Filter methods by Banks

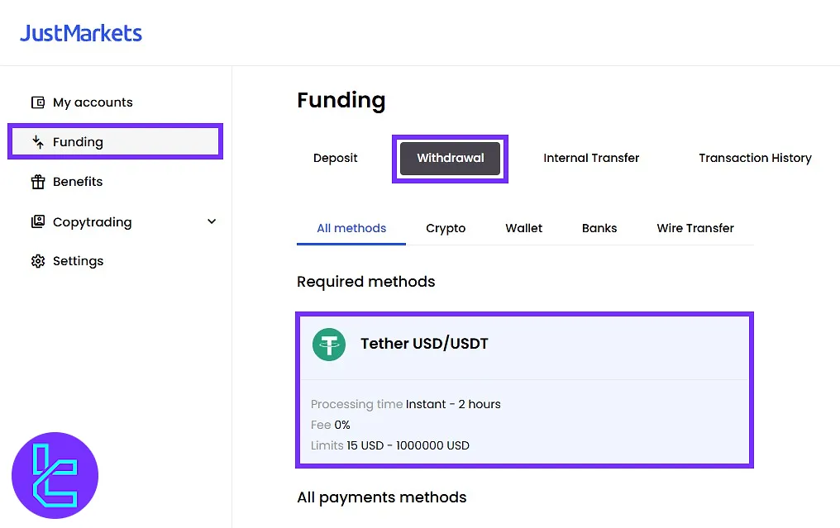tap(599, 229)
